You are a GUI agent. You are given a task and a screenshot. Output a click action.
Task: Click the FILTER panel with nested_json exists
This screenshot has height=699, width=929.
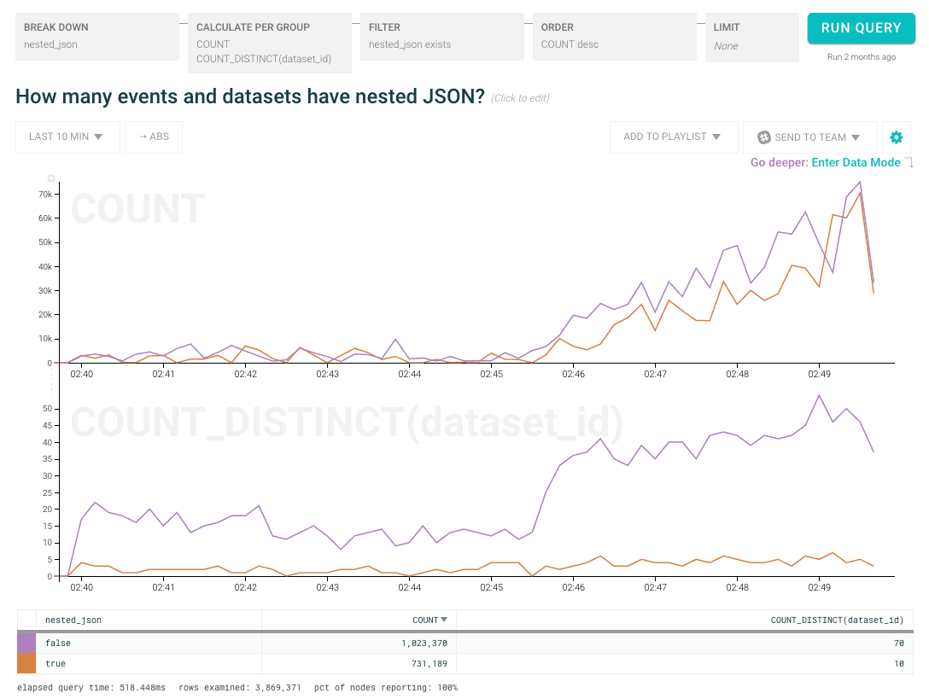441,36
